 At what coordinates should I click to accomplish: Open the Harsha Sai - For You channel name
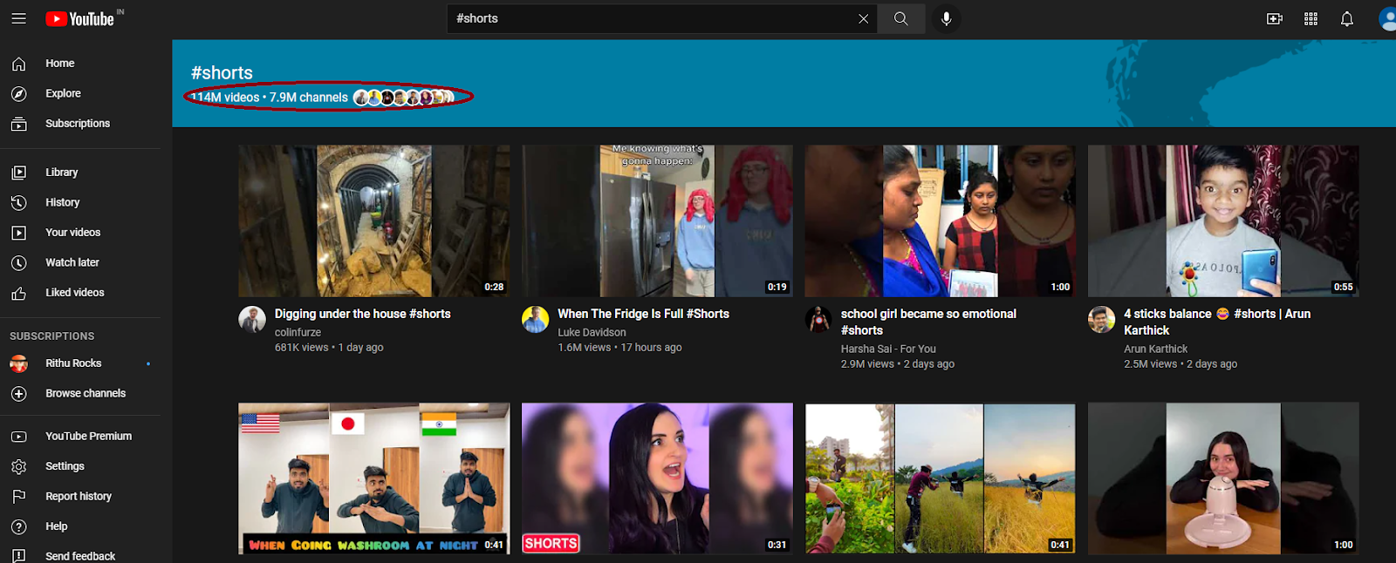888,349
